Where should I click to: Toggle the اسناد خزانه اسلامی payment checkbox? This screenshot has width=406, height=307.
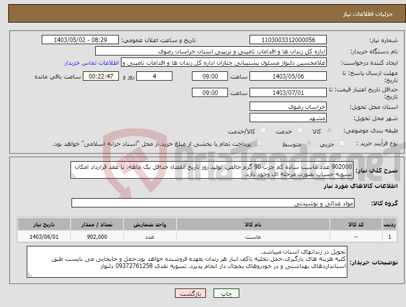(x=258, y=143)
